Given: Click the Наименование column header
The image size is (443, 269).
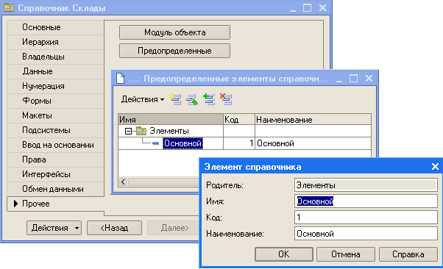Looking at the screenshot, I should (x=313, y=119).
